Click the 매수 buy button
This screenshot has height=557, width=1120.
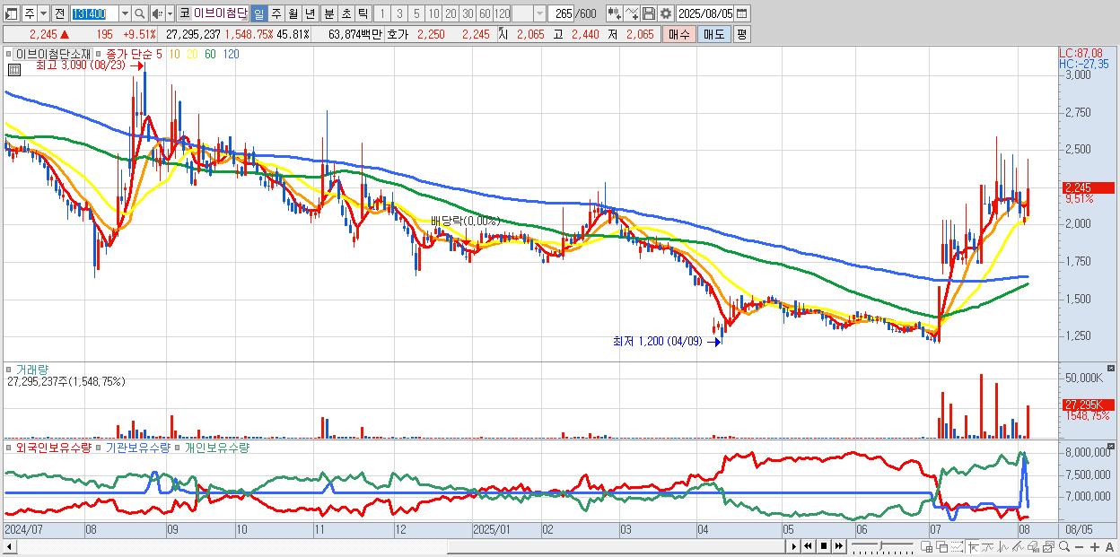(x=679, y=34)
